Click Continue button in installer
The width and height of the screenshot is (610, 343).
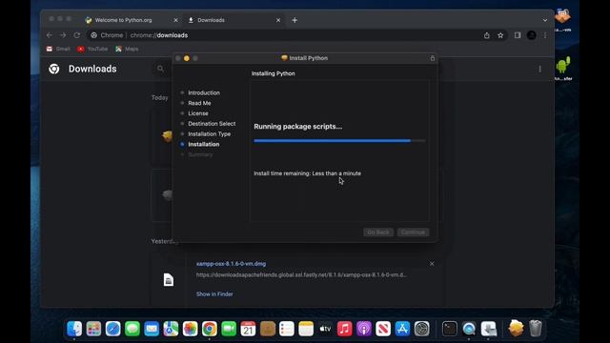tap(413, 232)
